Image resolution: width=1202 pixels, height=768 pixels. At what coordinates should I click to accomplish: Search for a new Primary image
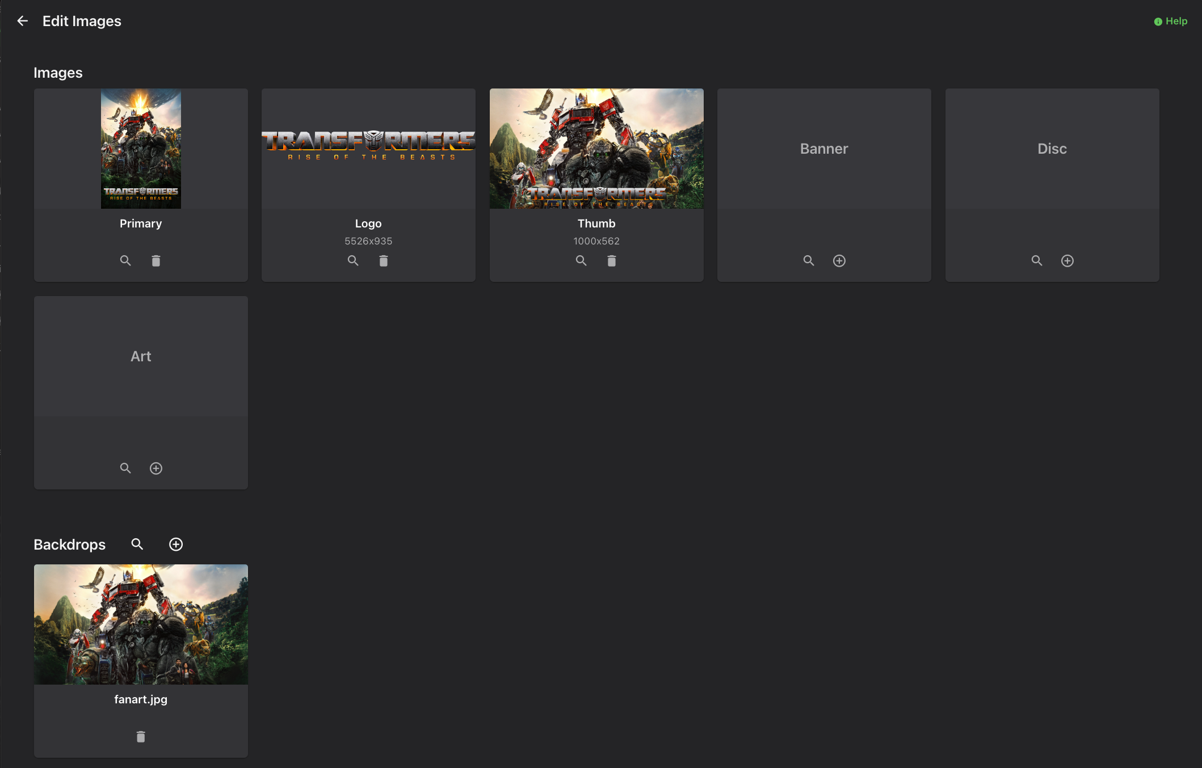(125, 260)
